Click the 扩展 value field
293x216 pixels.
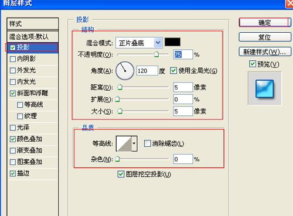(x=183, y=100)
